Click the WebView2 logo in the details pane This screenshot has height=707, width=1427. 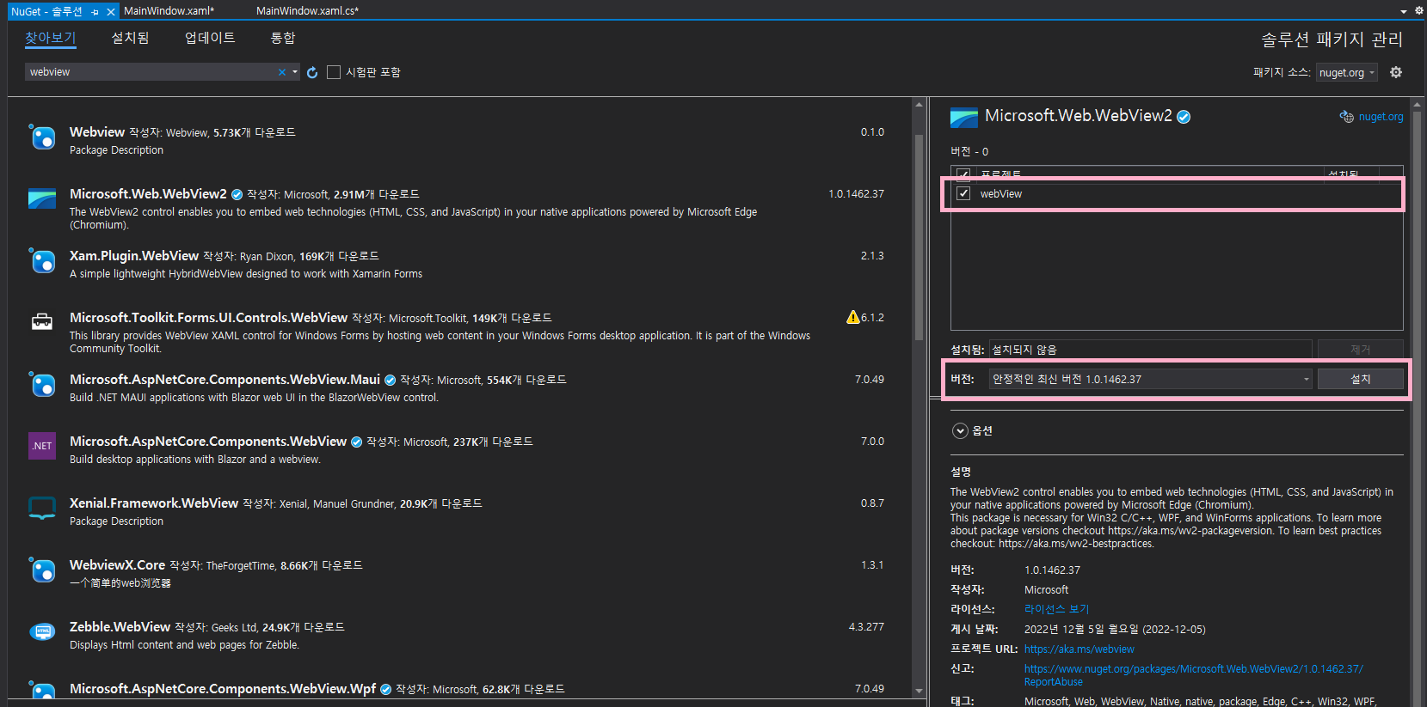(964, 117)
